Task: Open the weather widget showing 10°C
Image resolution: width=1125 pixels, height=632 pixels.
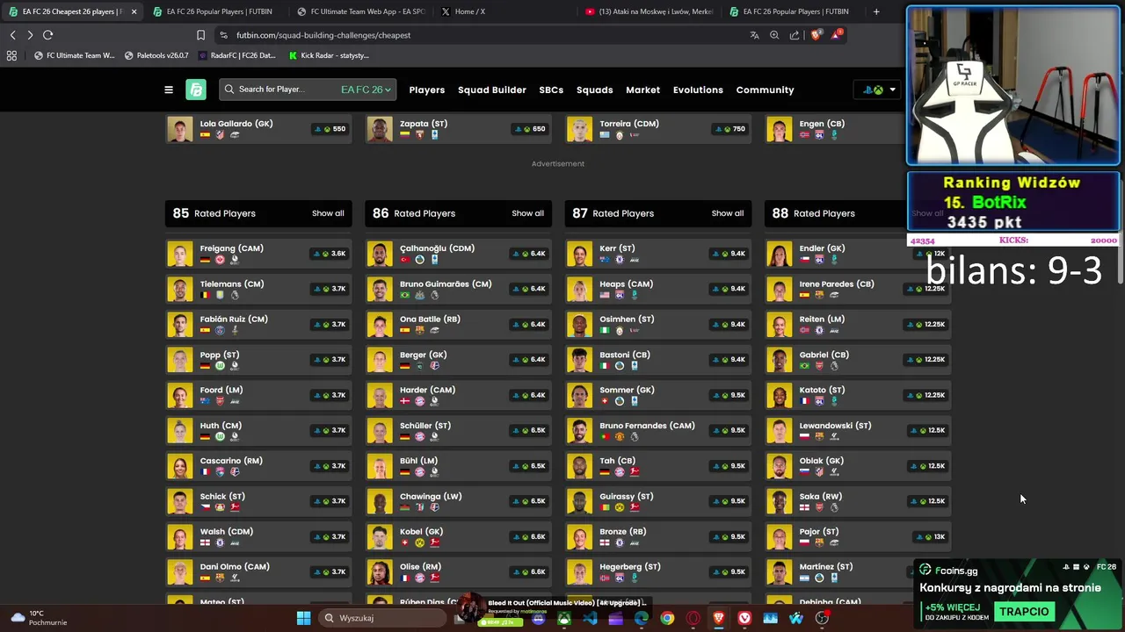Action: pos(40,618)
